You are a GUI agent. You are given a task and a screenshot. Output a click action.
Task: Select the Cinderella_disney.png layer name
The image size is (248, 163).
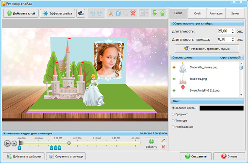[x=204, y=67]
